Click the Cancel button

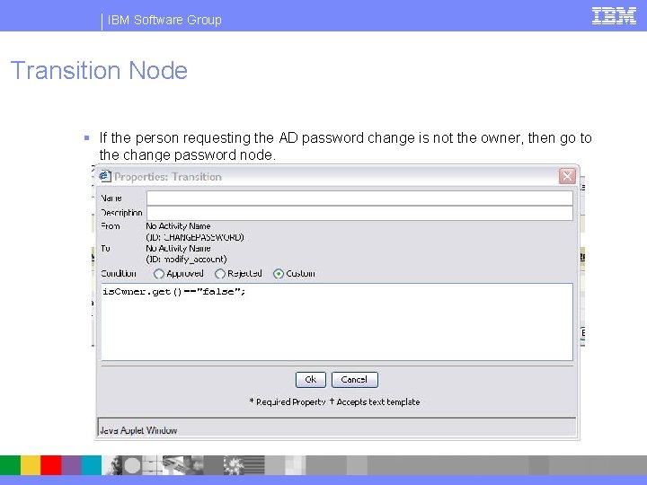(354, 380)
